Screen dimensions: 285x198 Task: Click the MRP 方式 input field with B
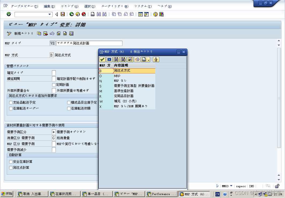coord(52,55)
